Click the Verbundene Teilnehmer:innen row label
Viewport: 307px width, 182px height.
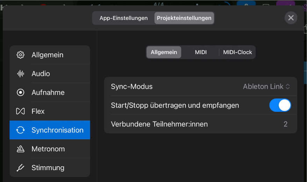tap(159, 124)
